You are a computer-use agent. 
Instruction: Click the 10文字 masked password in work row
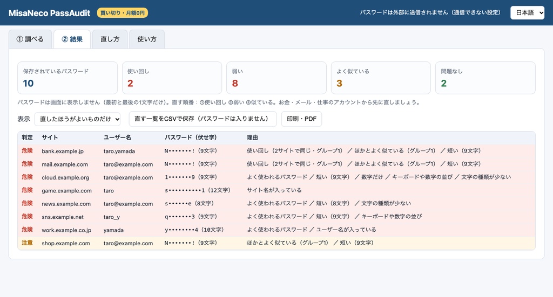(x=194, y=230)
